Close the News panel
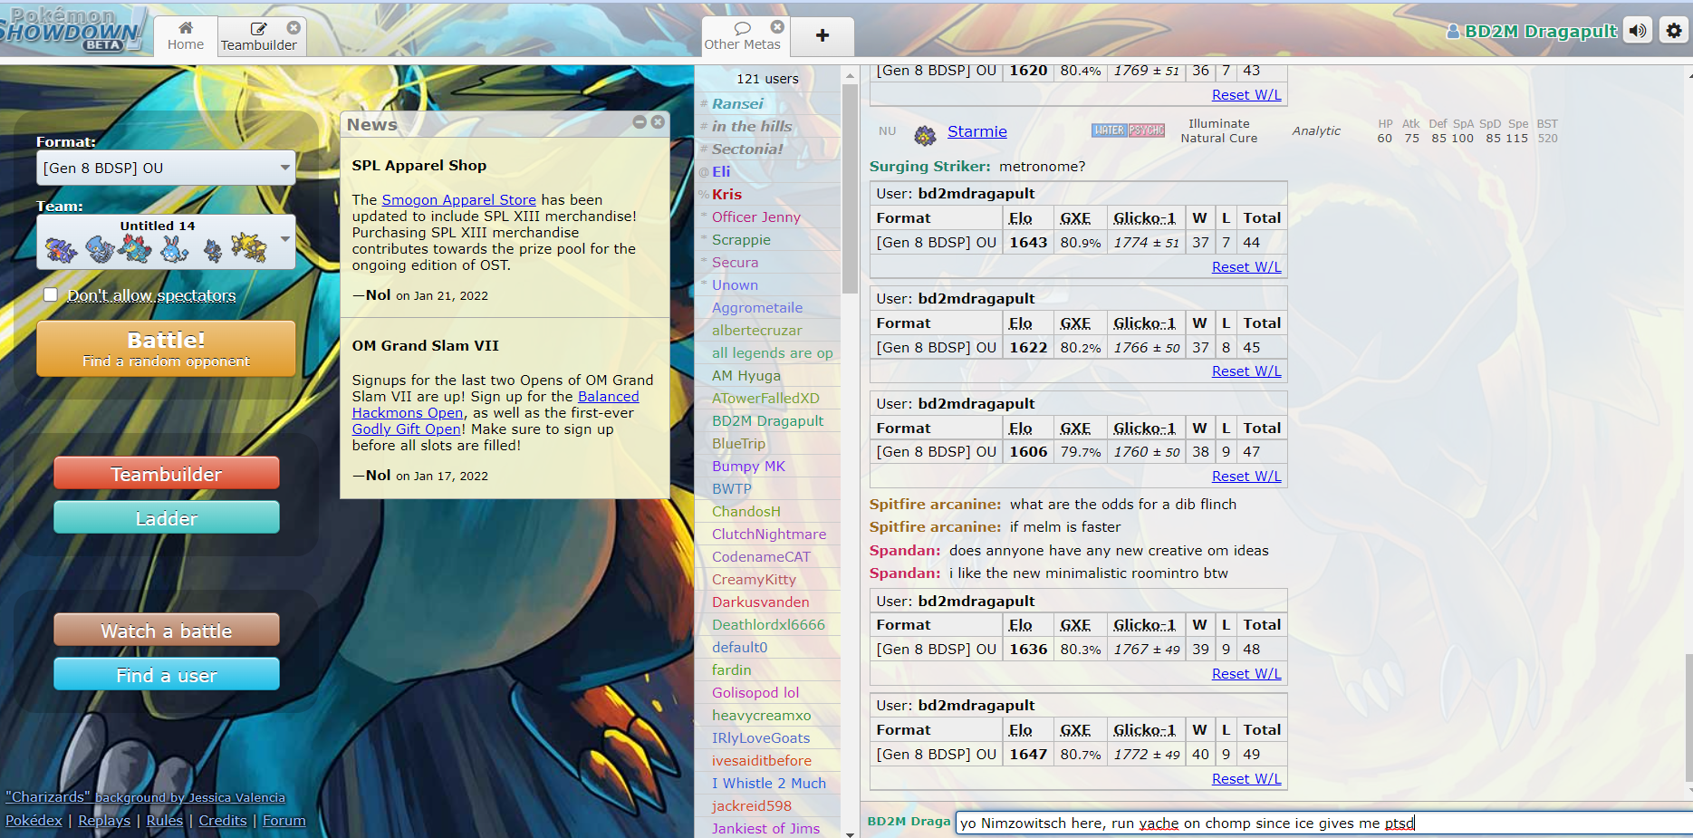 [658, 121]
